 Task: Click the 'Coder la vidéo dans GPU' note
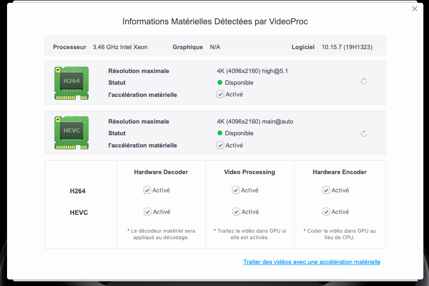click(x=339, y=234)
